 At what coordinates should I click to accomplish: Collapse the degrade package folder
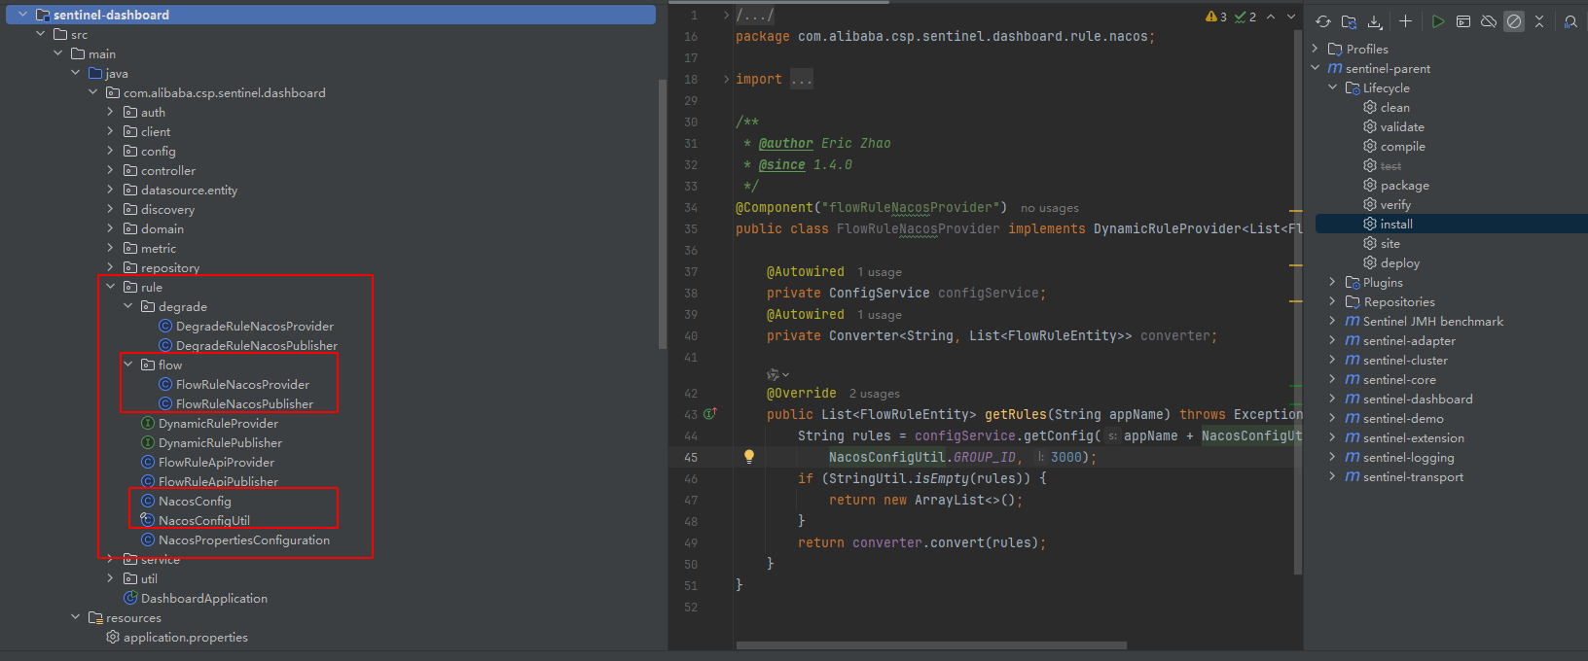pos(127,306)
